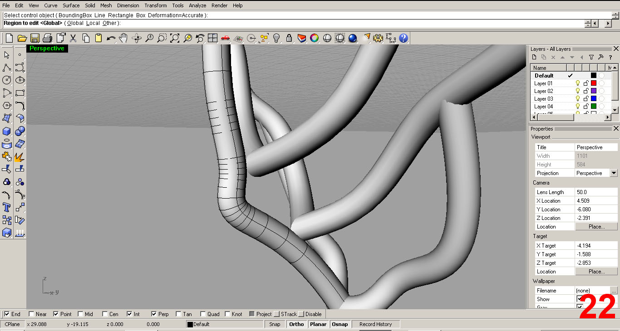Click Layer 01 red color swatch
This screenshot has height=331, width=620.
tap(593, 83)
